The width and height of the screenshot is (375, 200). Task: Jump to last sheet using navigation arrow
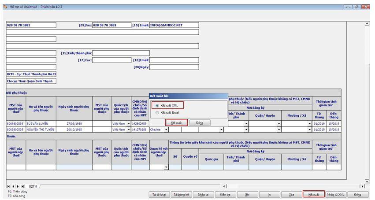[x=23, y=186]
